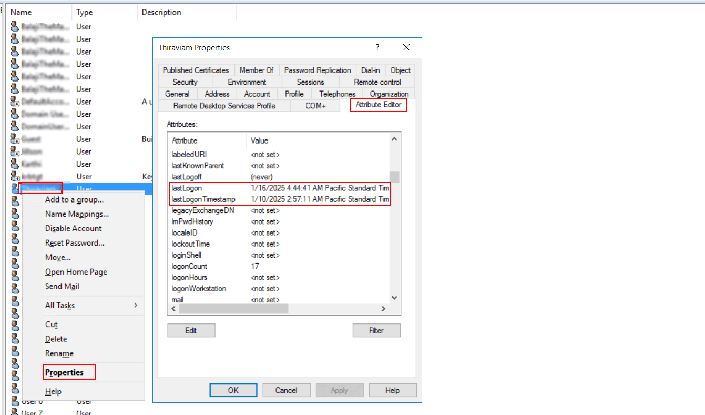Select the krbtgt account icon

click(x=15, y=177)
